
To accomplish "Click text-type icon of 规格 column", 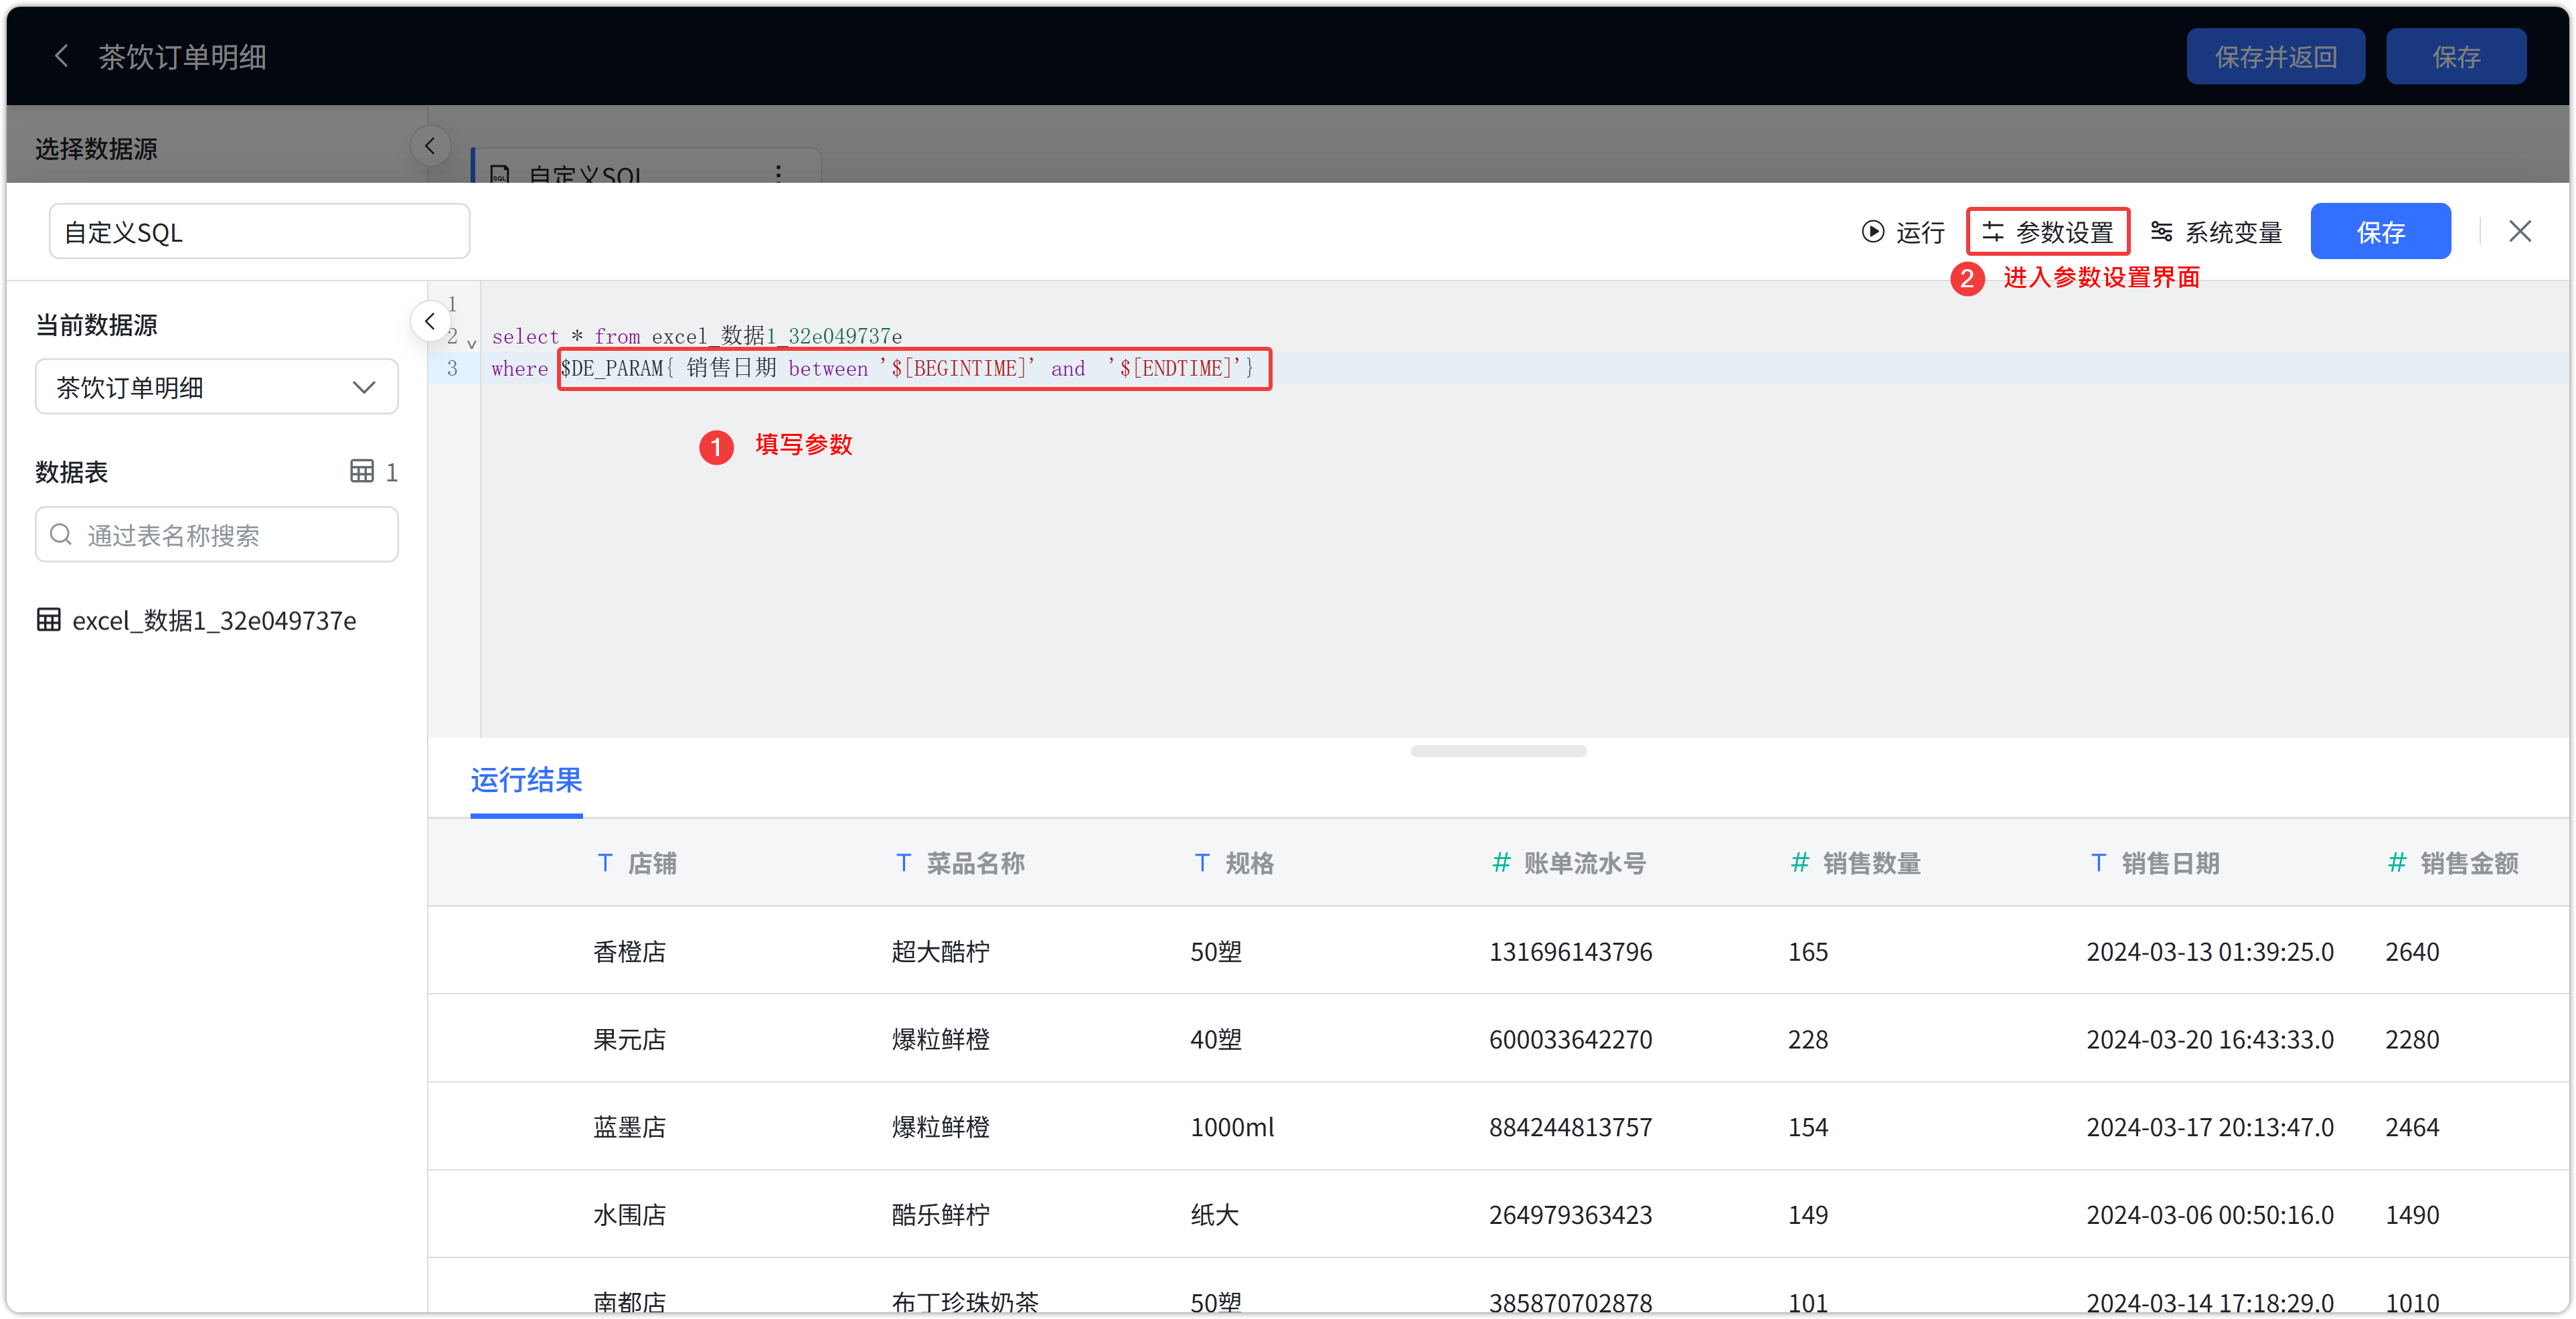I will 1202,862.
